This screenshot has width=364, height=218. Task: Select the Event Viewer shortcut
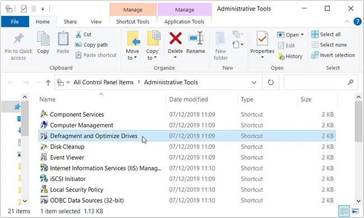[x=187, y=157]
